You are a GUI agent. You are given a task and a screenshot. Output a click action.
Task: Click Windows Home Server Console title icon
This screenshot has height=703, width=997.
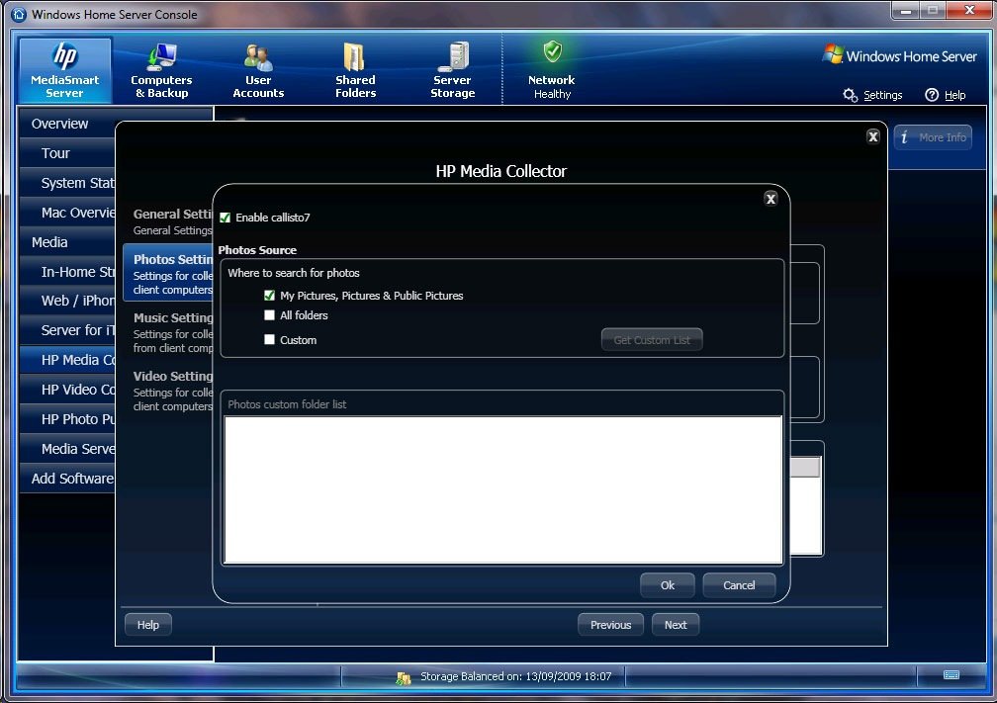tap(19, 14)
